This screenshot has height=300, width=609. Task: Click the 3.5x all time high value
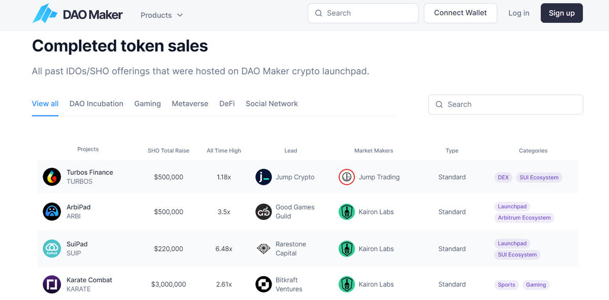pyautogui.click(x=224, y=212)
